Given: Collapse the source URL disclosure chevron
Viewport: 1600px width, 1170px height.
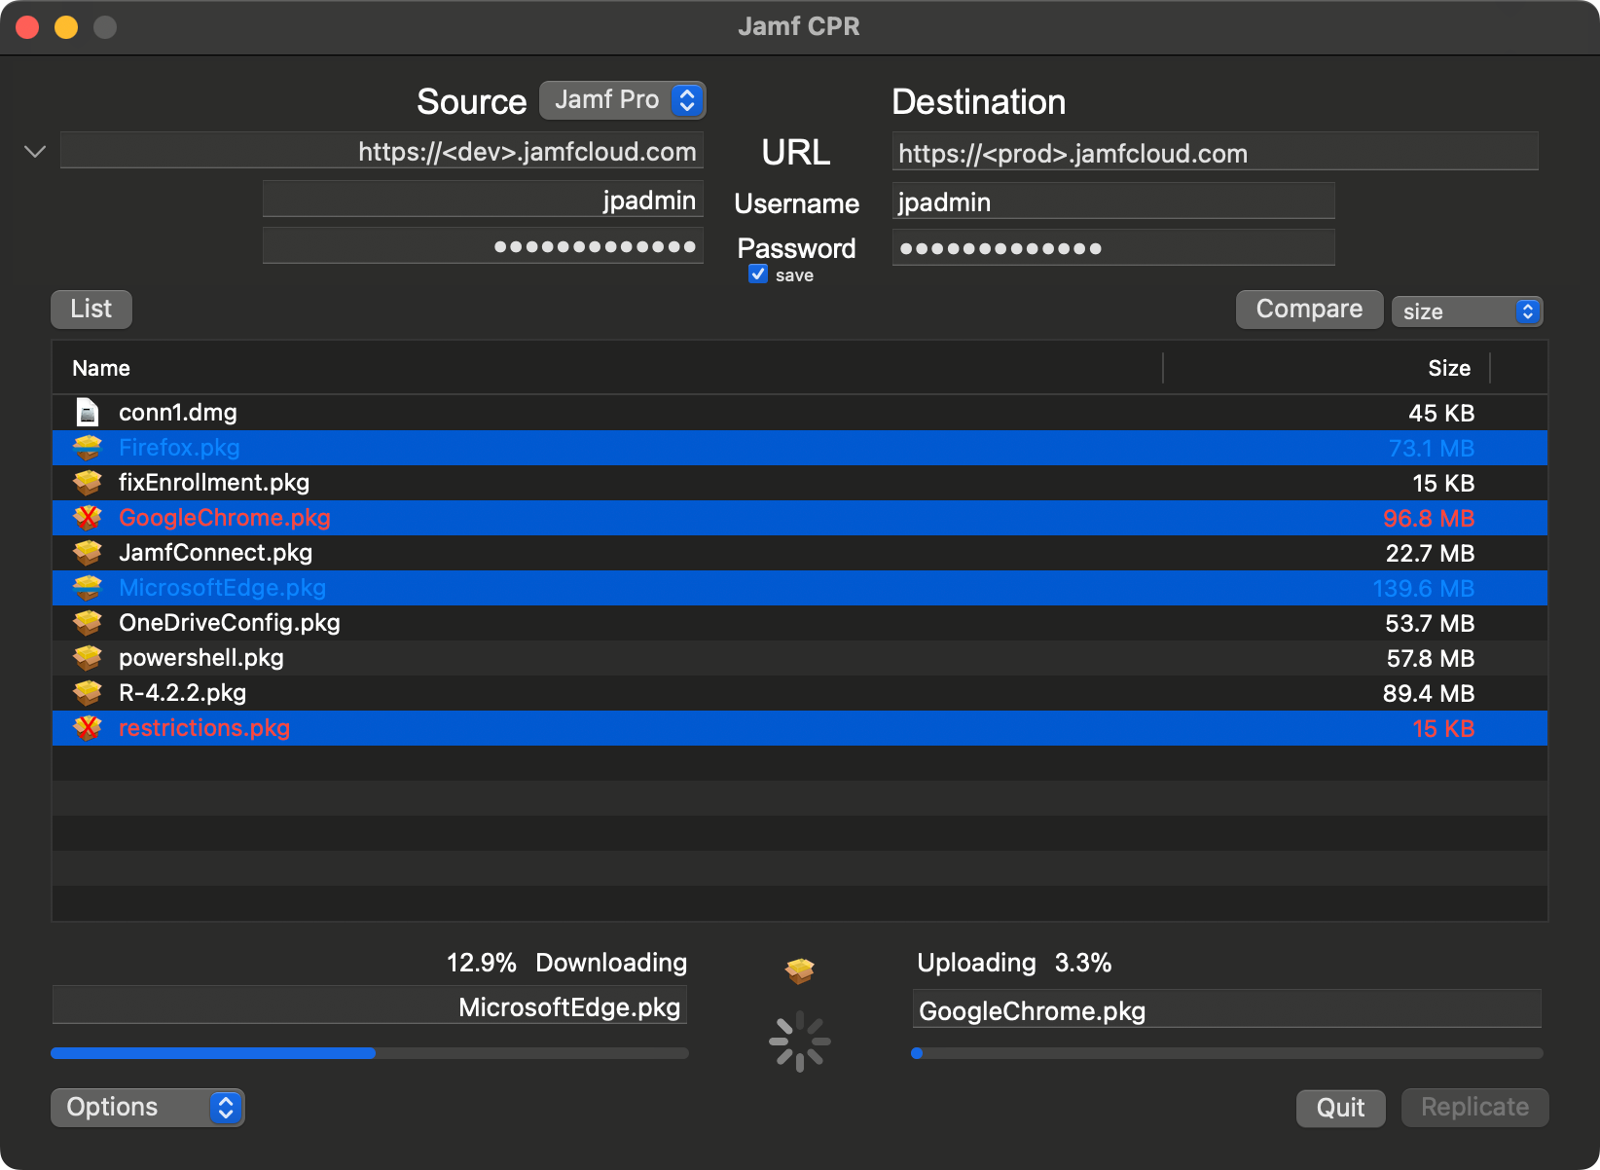Looking at the screenshot, I should pyautogui.click(x=35, y=152).
